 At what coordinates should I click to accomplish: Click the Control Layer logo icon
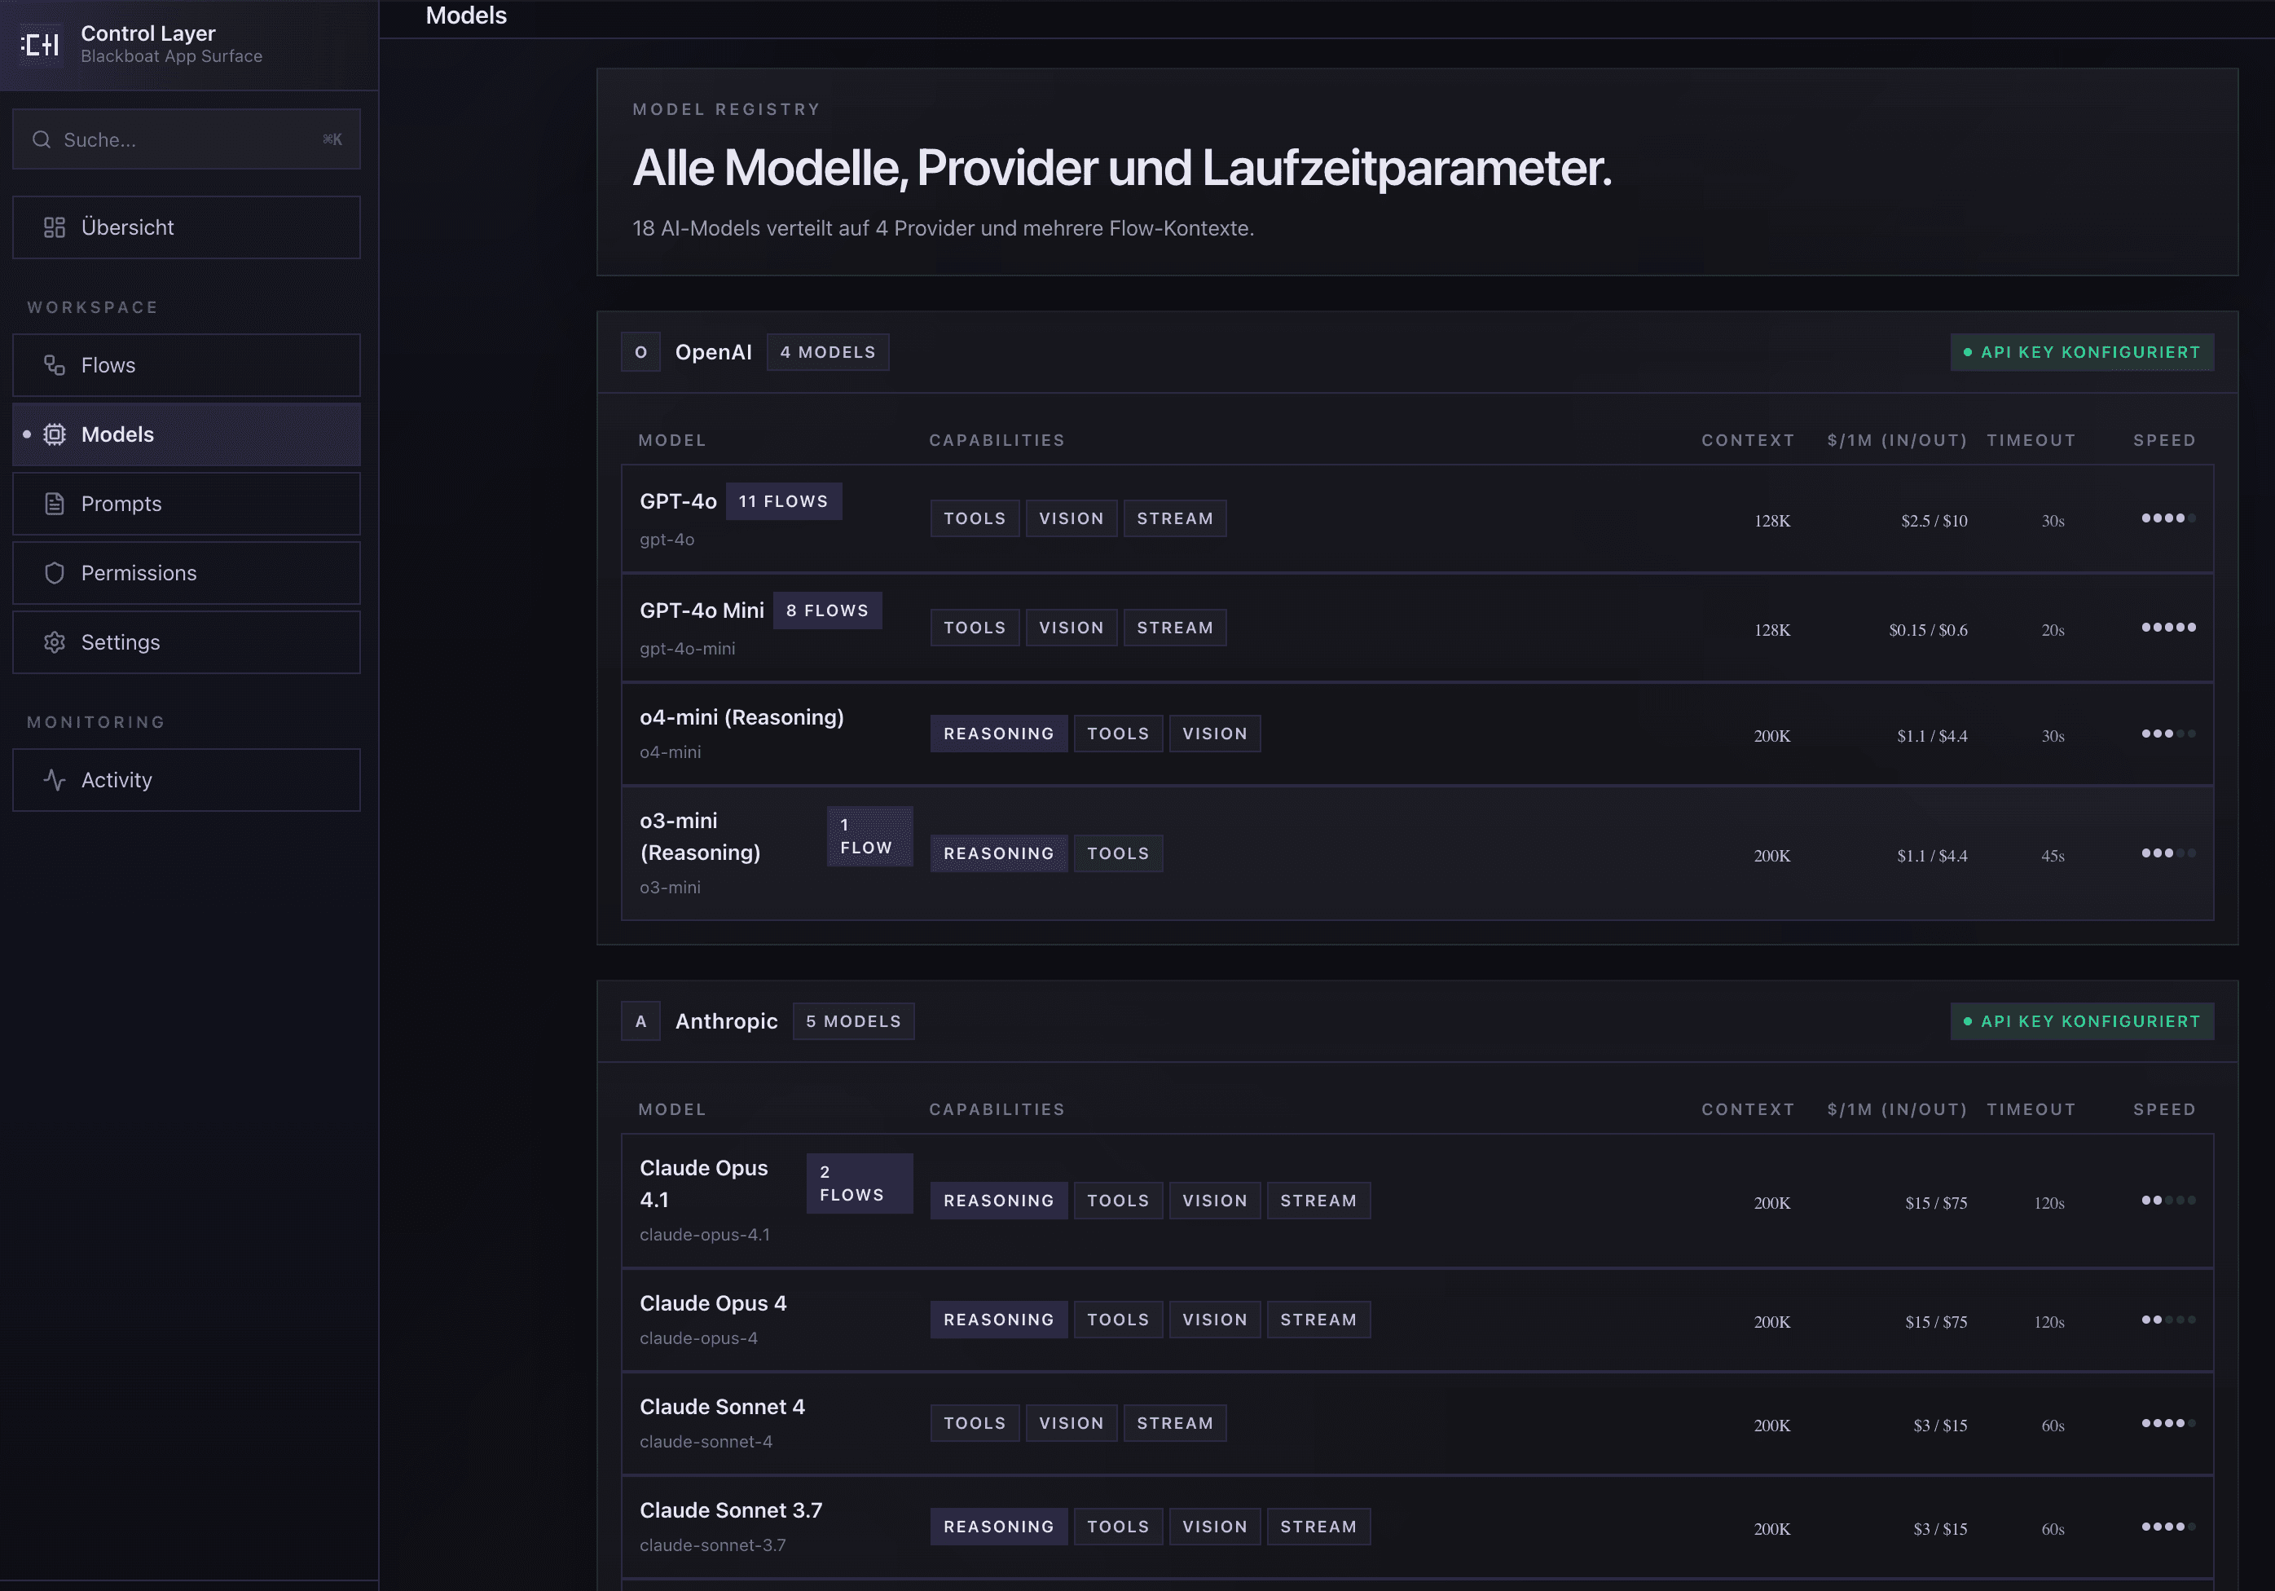(x=41, y=45)
